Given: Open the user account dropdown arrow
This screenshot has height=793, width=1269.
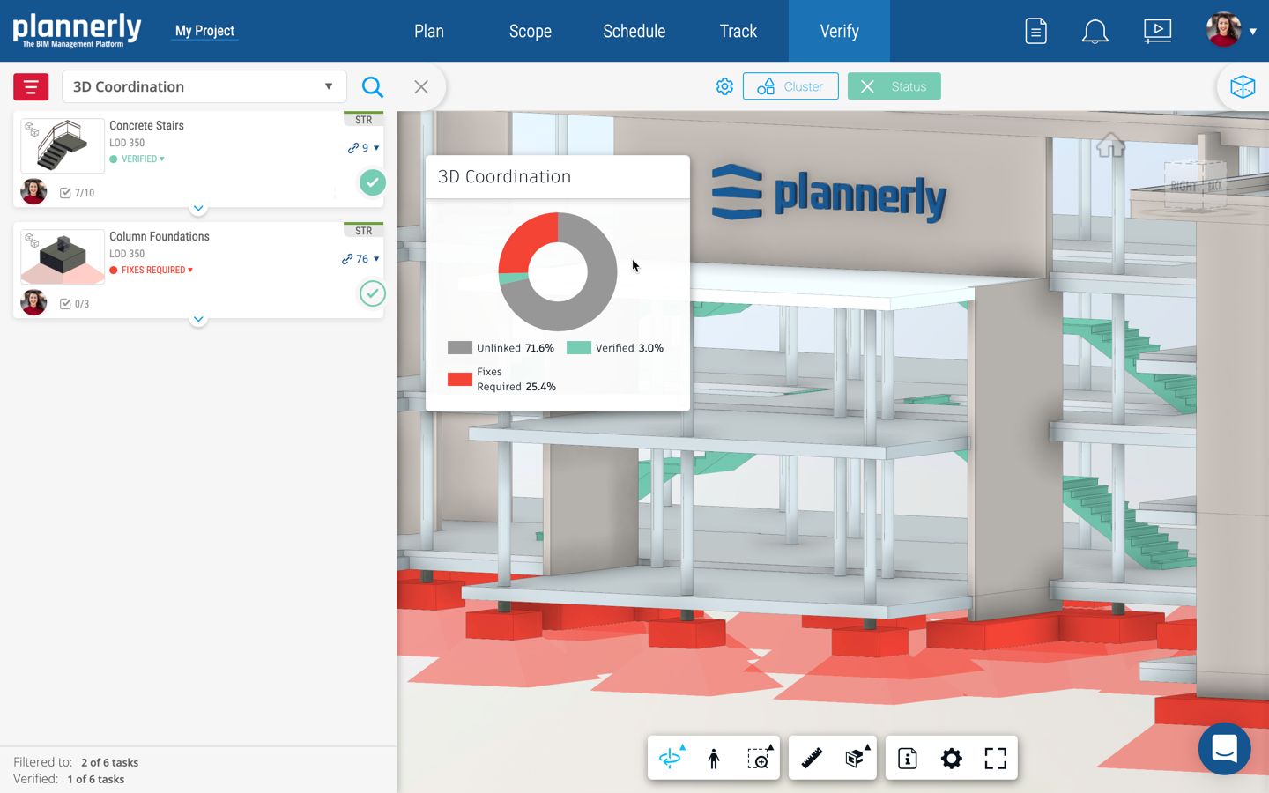Looking at the screenshot, I should point(1253,32).
